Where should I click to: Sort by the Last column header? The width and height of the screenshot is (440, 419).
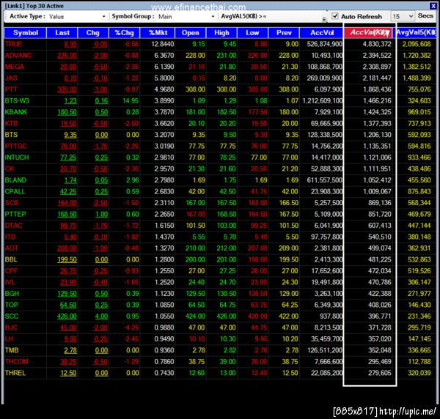coord(62,33)
